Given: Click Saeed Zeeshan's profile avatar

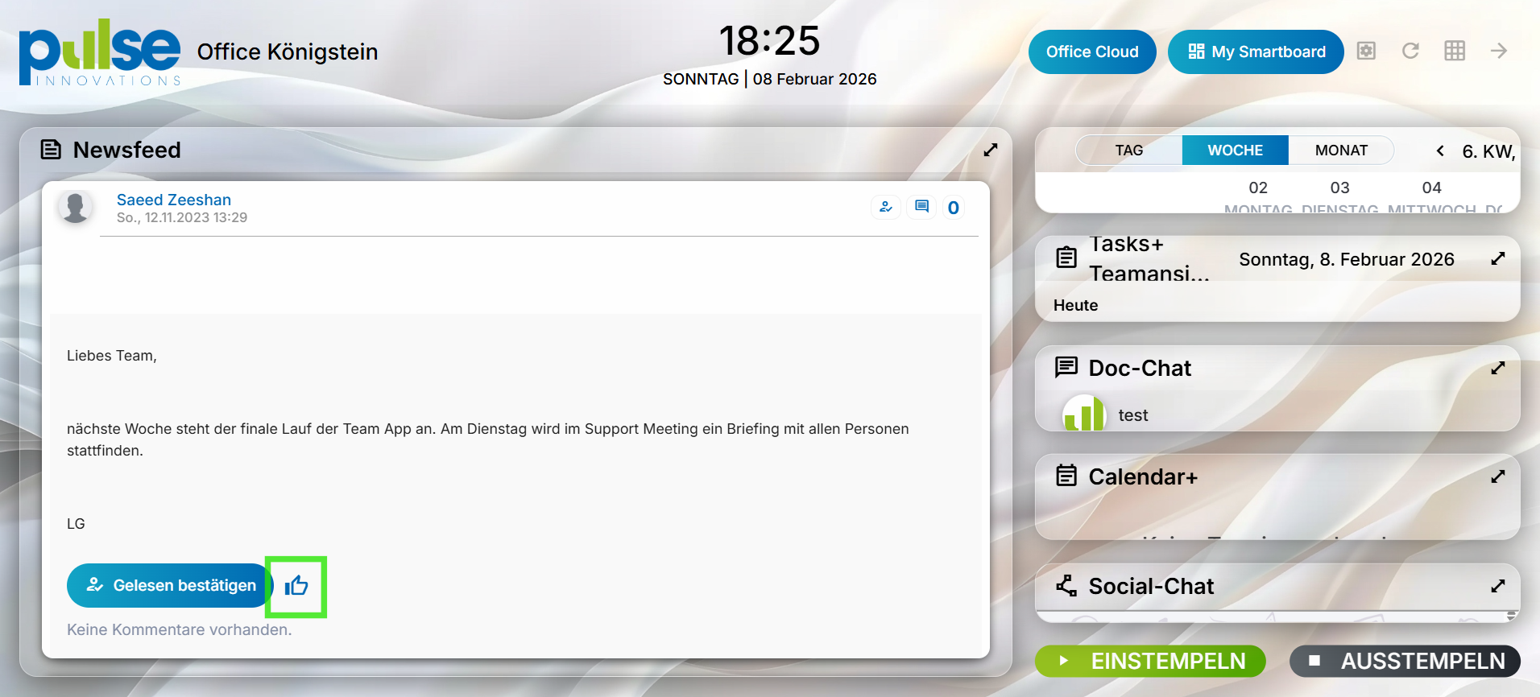Looking at the screenshot, I should point(76,208).
